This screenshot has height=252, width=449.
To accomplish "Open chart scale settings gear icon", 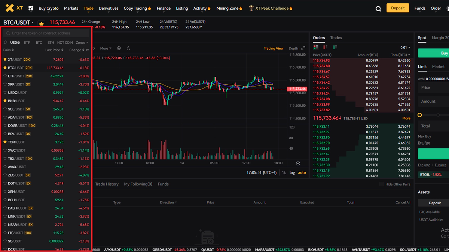I will tap(298, 164).
